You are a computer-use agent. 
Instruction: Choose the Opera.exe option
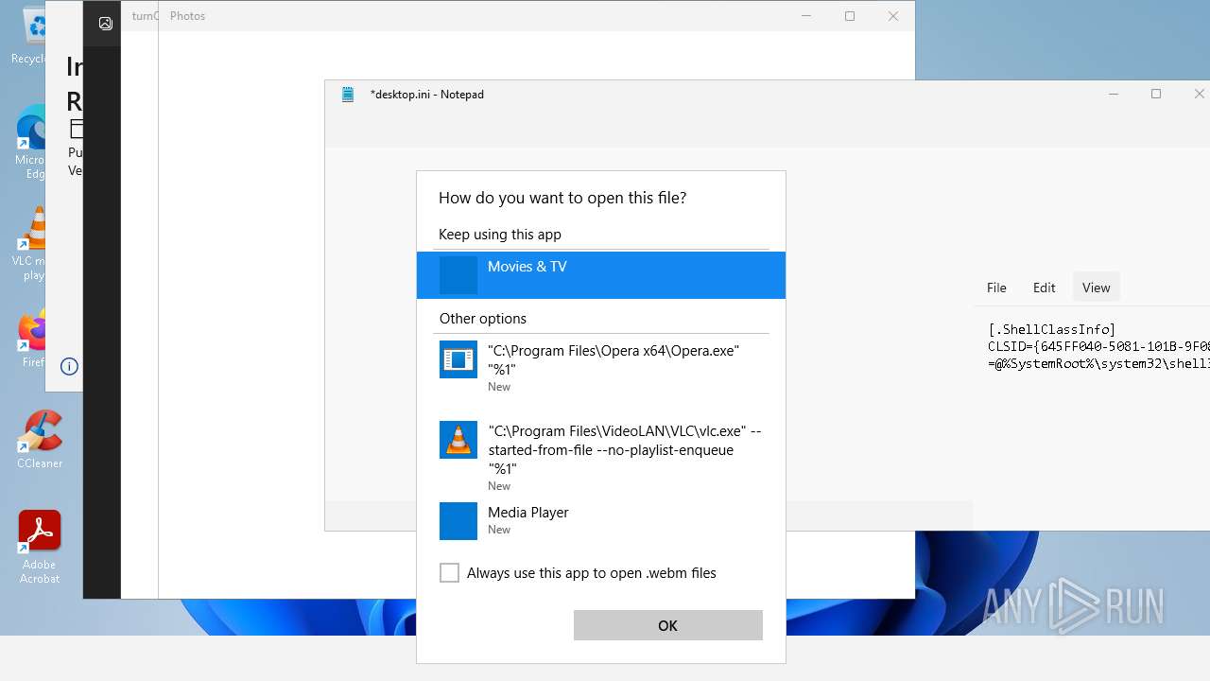click(601, 367)
